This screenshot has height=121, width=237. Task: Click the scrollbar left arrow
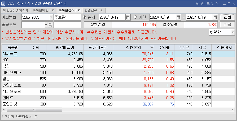(x=4, y=109)
